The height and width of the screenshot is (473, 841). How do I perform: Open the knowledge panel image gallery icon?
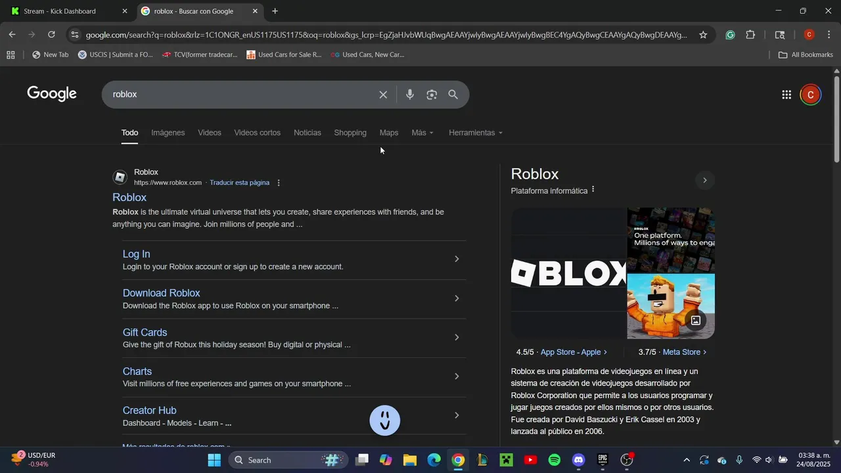click(x=696, y=321)
